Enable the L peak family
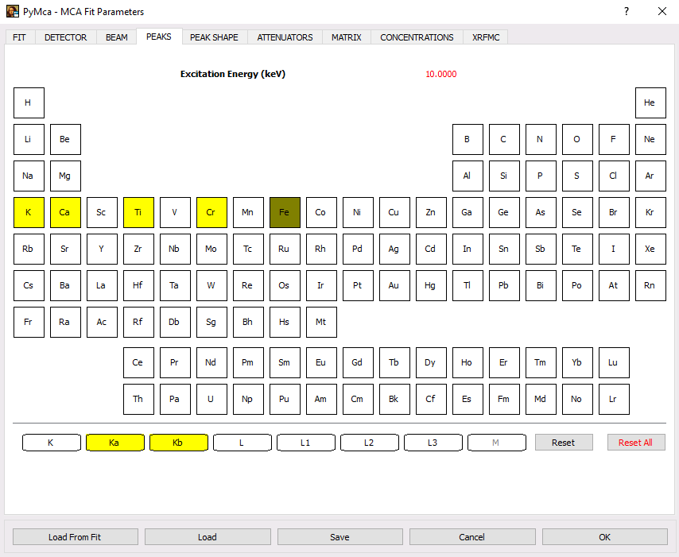Image resolution: width=679 pixels, height=557 pixels. tap(242, 443)
